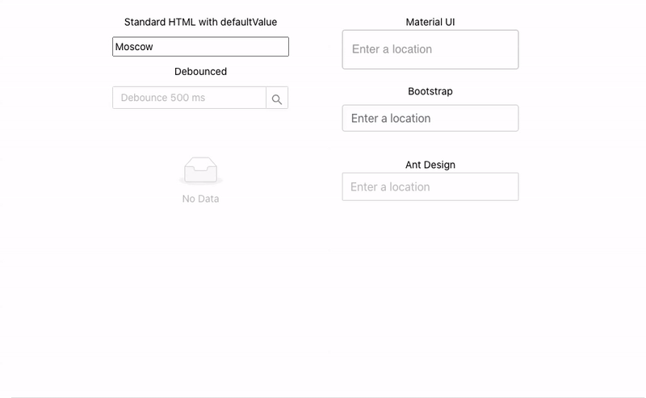646x398 pixels.
Task: Focus the Standard HTML input containing Moscow
Action: 200,47
